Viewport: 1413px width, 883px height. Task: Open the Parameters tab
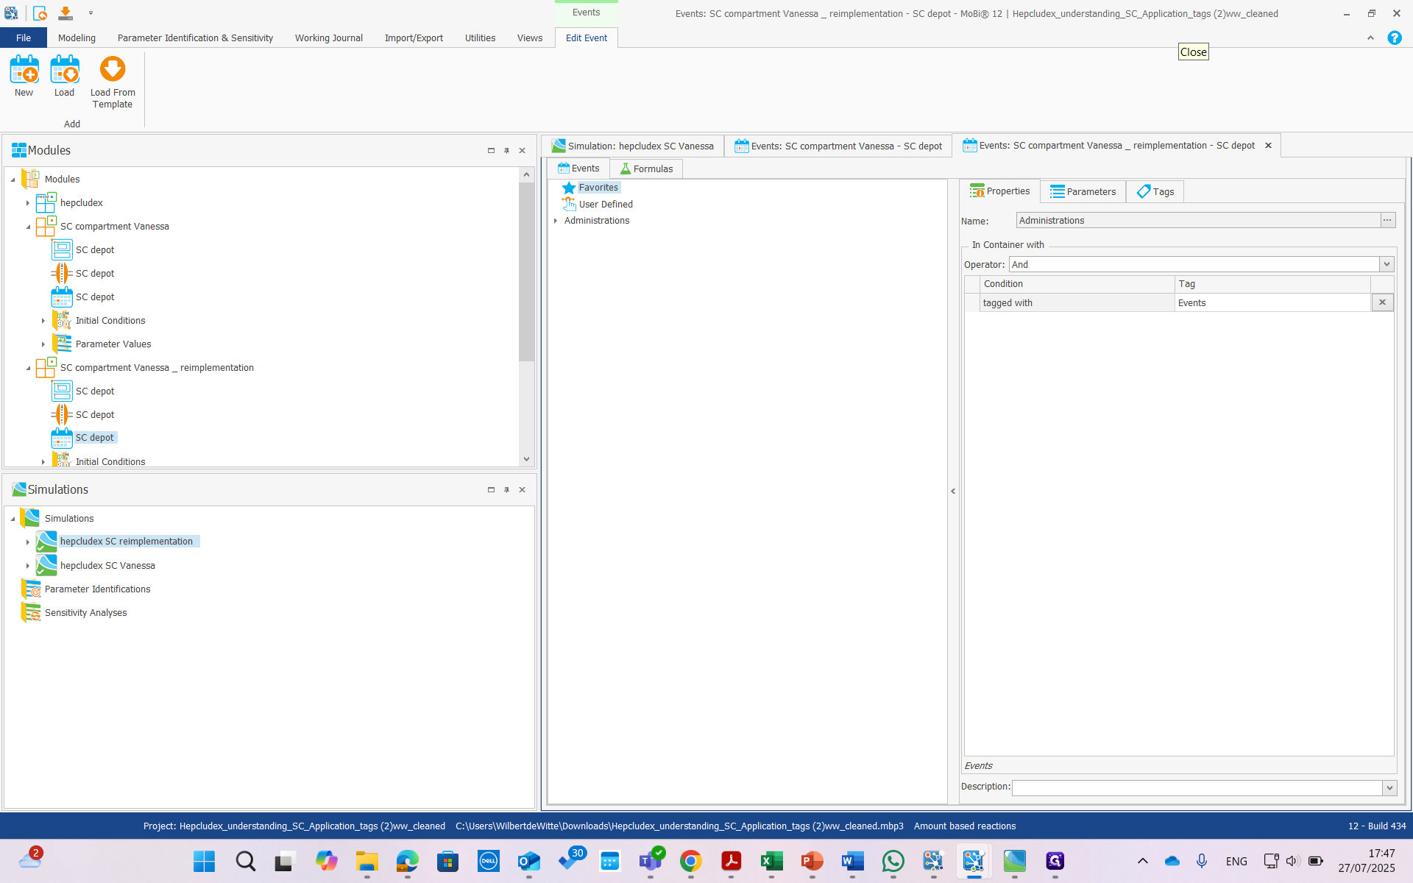(1083, 192)
